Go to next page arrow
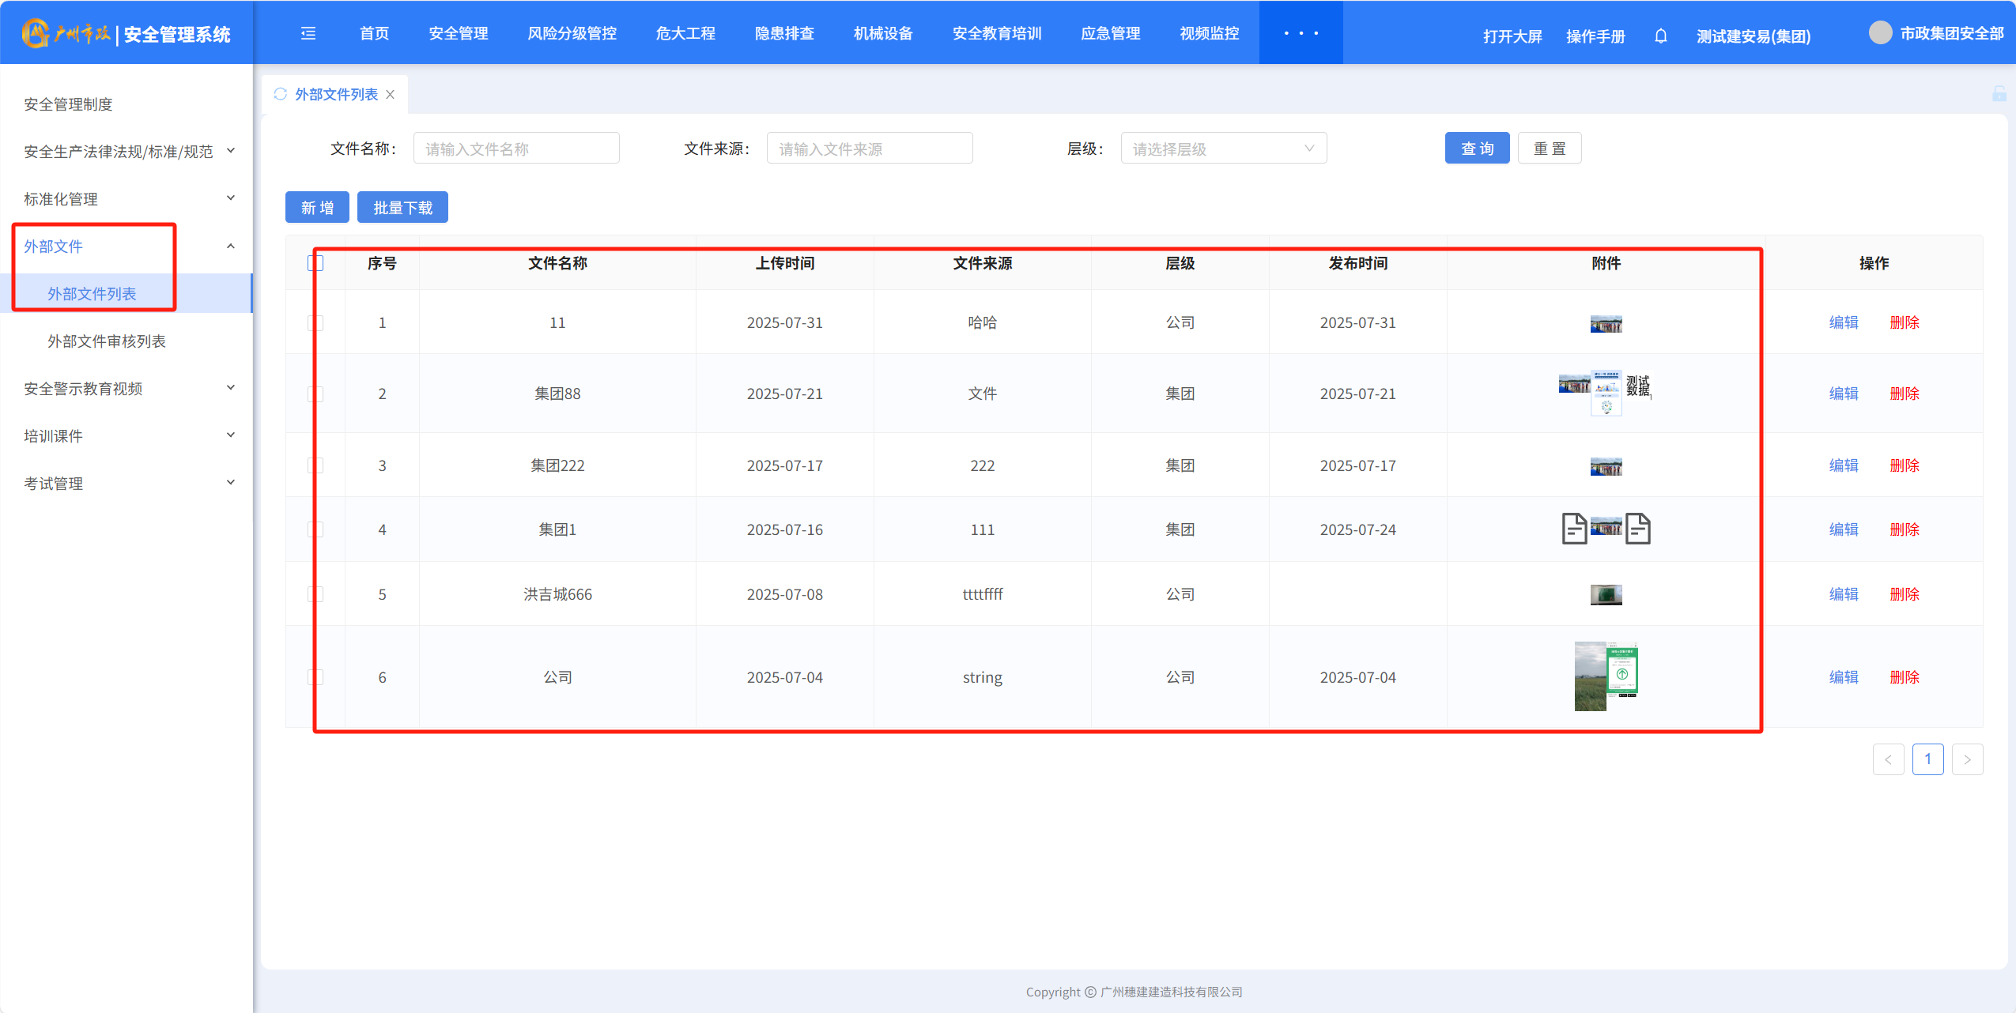 [1967, 759]
